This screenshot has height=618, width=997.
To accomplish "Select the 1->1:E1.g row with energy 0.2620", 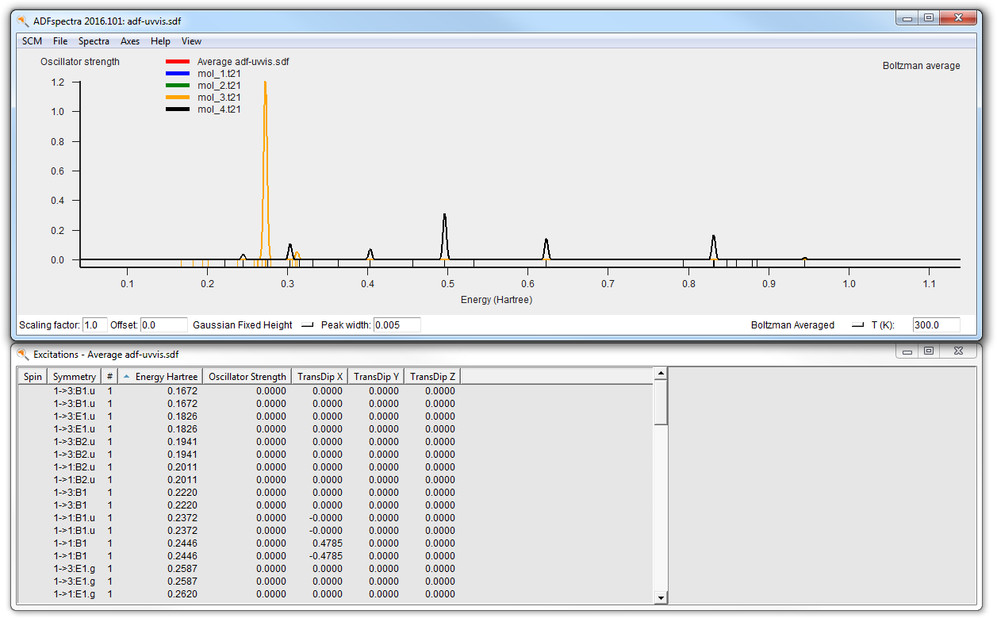I will point(240,594).
